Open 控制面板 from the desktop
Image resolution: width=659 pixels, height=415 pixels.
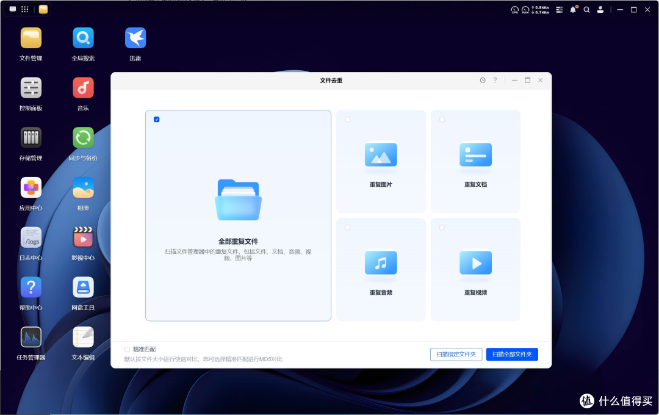coord(31,88)
